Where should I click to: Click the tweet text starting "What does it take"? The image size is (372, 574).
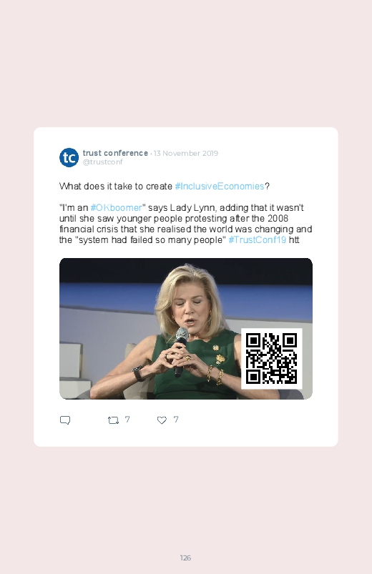165,186
